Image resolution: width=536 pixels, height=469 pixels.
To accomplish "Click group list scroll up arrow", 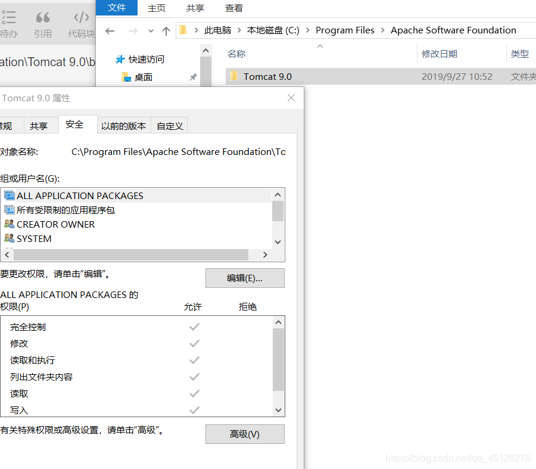I will pyautogui.click(x=278, y=195).
